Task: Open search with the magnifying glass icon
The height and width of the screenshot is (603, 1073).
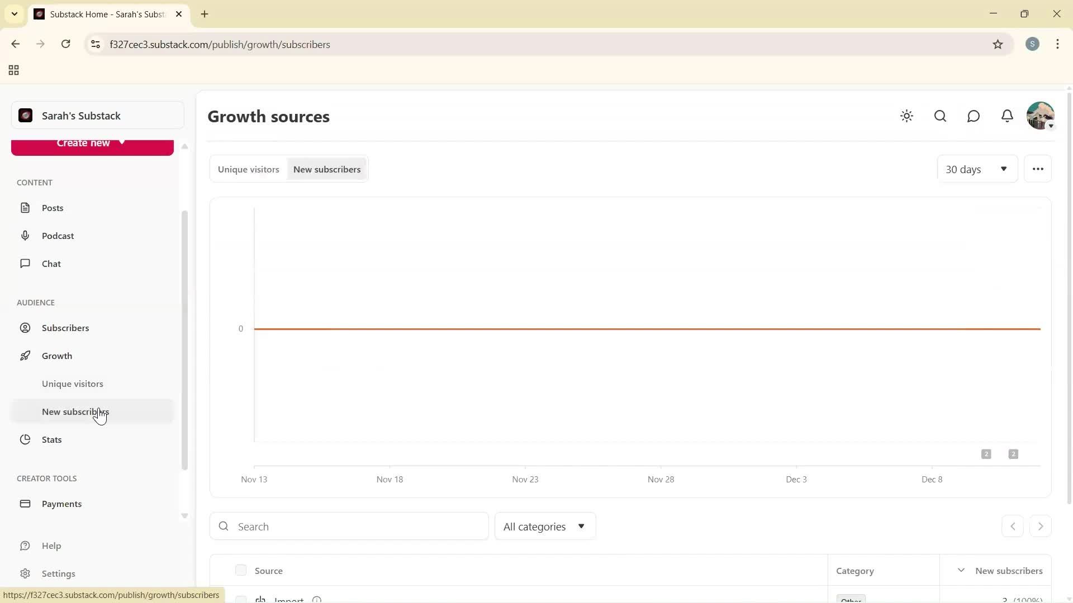Action: [x=940, y=116]
